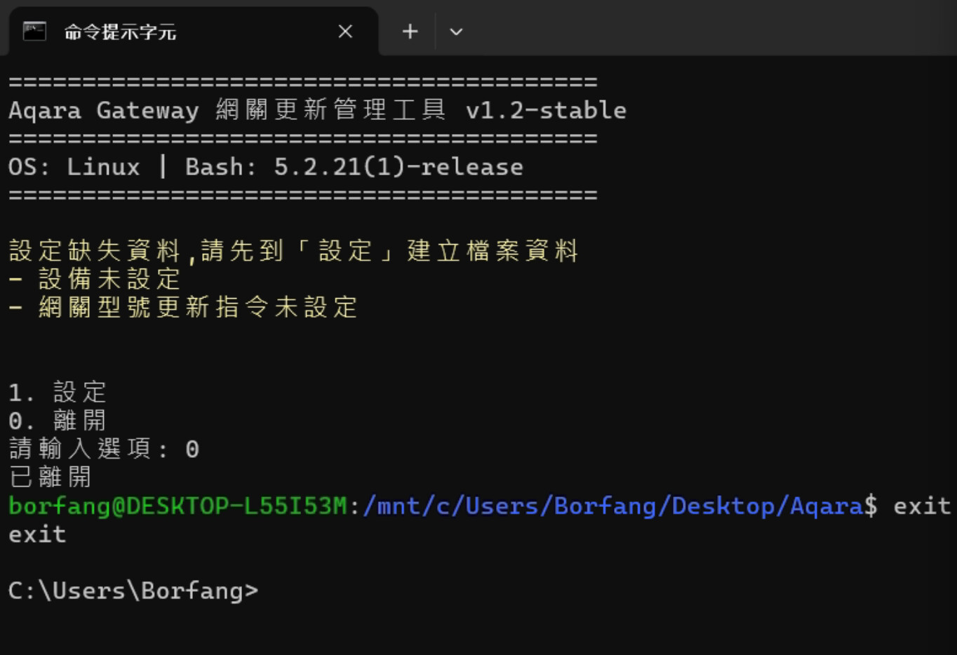Click the standalone "exit" output line
Viewport: 957px width, 655px height.
click(37, 534)
